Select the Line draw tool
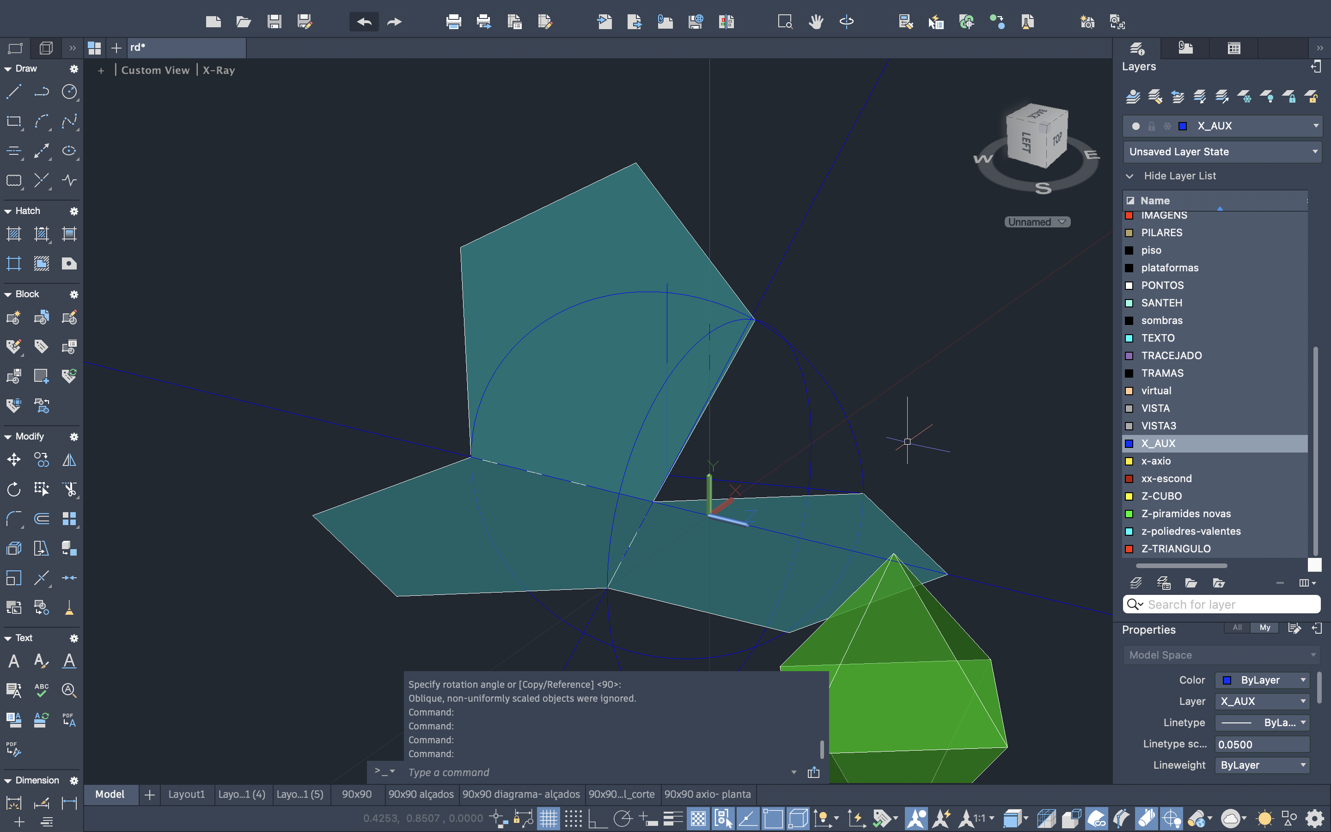The width and height of the screenshot is (1331, 832). [x=14, y=92]
